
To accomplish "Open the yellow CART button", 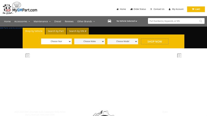I will pyautogui.click(x=196, y=9).
